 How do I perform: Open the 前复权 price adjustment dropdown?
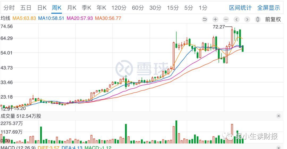coord(273,19)
